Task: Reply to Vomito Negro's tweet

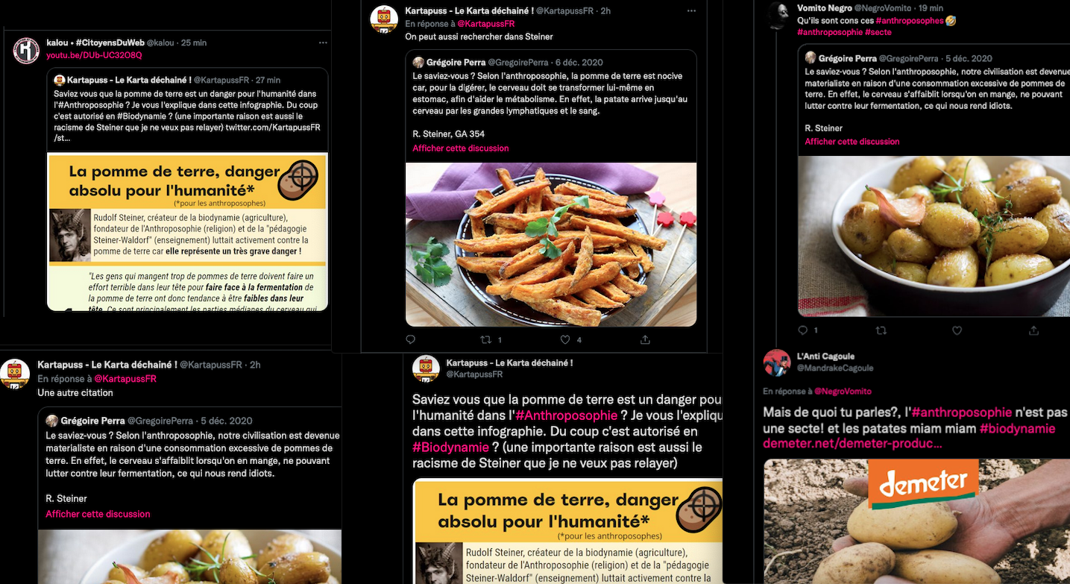Action: click(x=803, y=330)
